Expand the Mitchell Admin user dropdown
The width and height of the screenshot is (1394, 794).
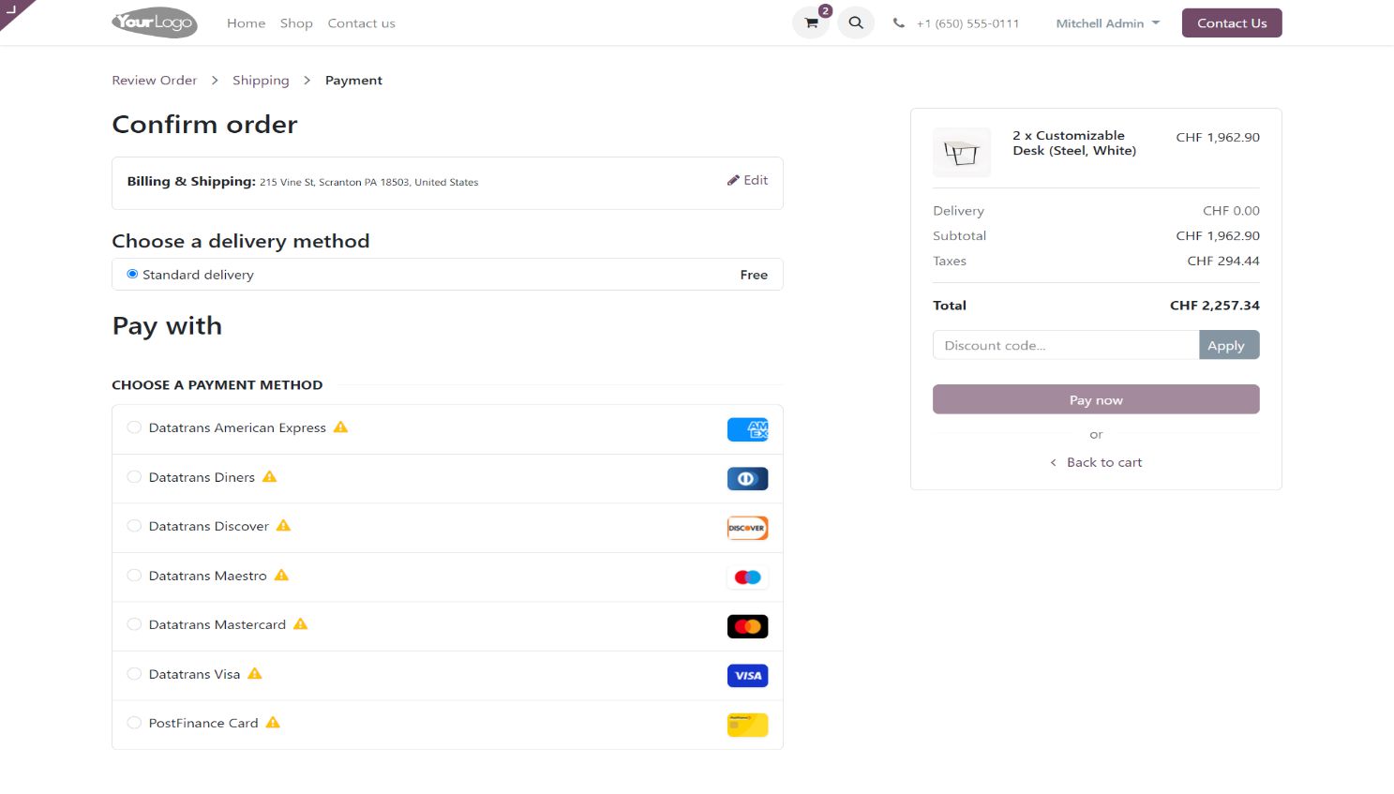pos(1107,23)
